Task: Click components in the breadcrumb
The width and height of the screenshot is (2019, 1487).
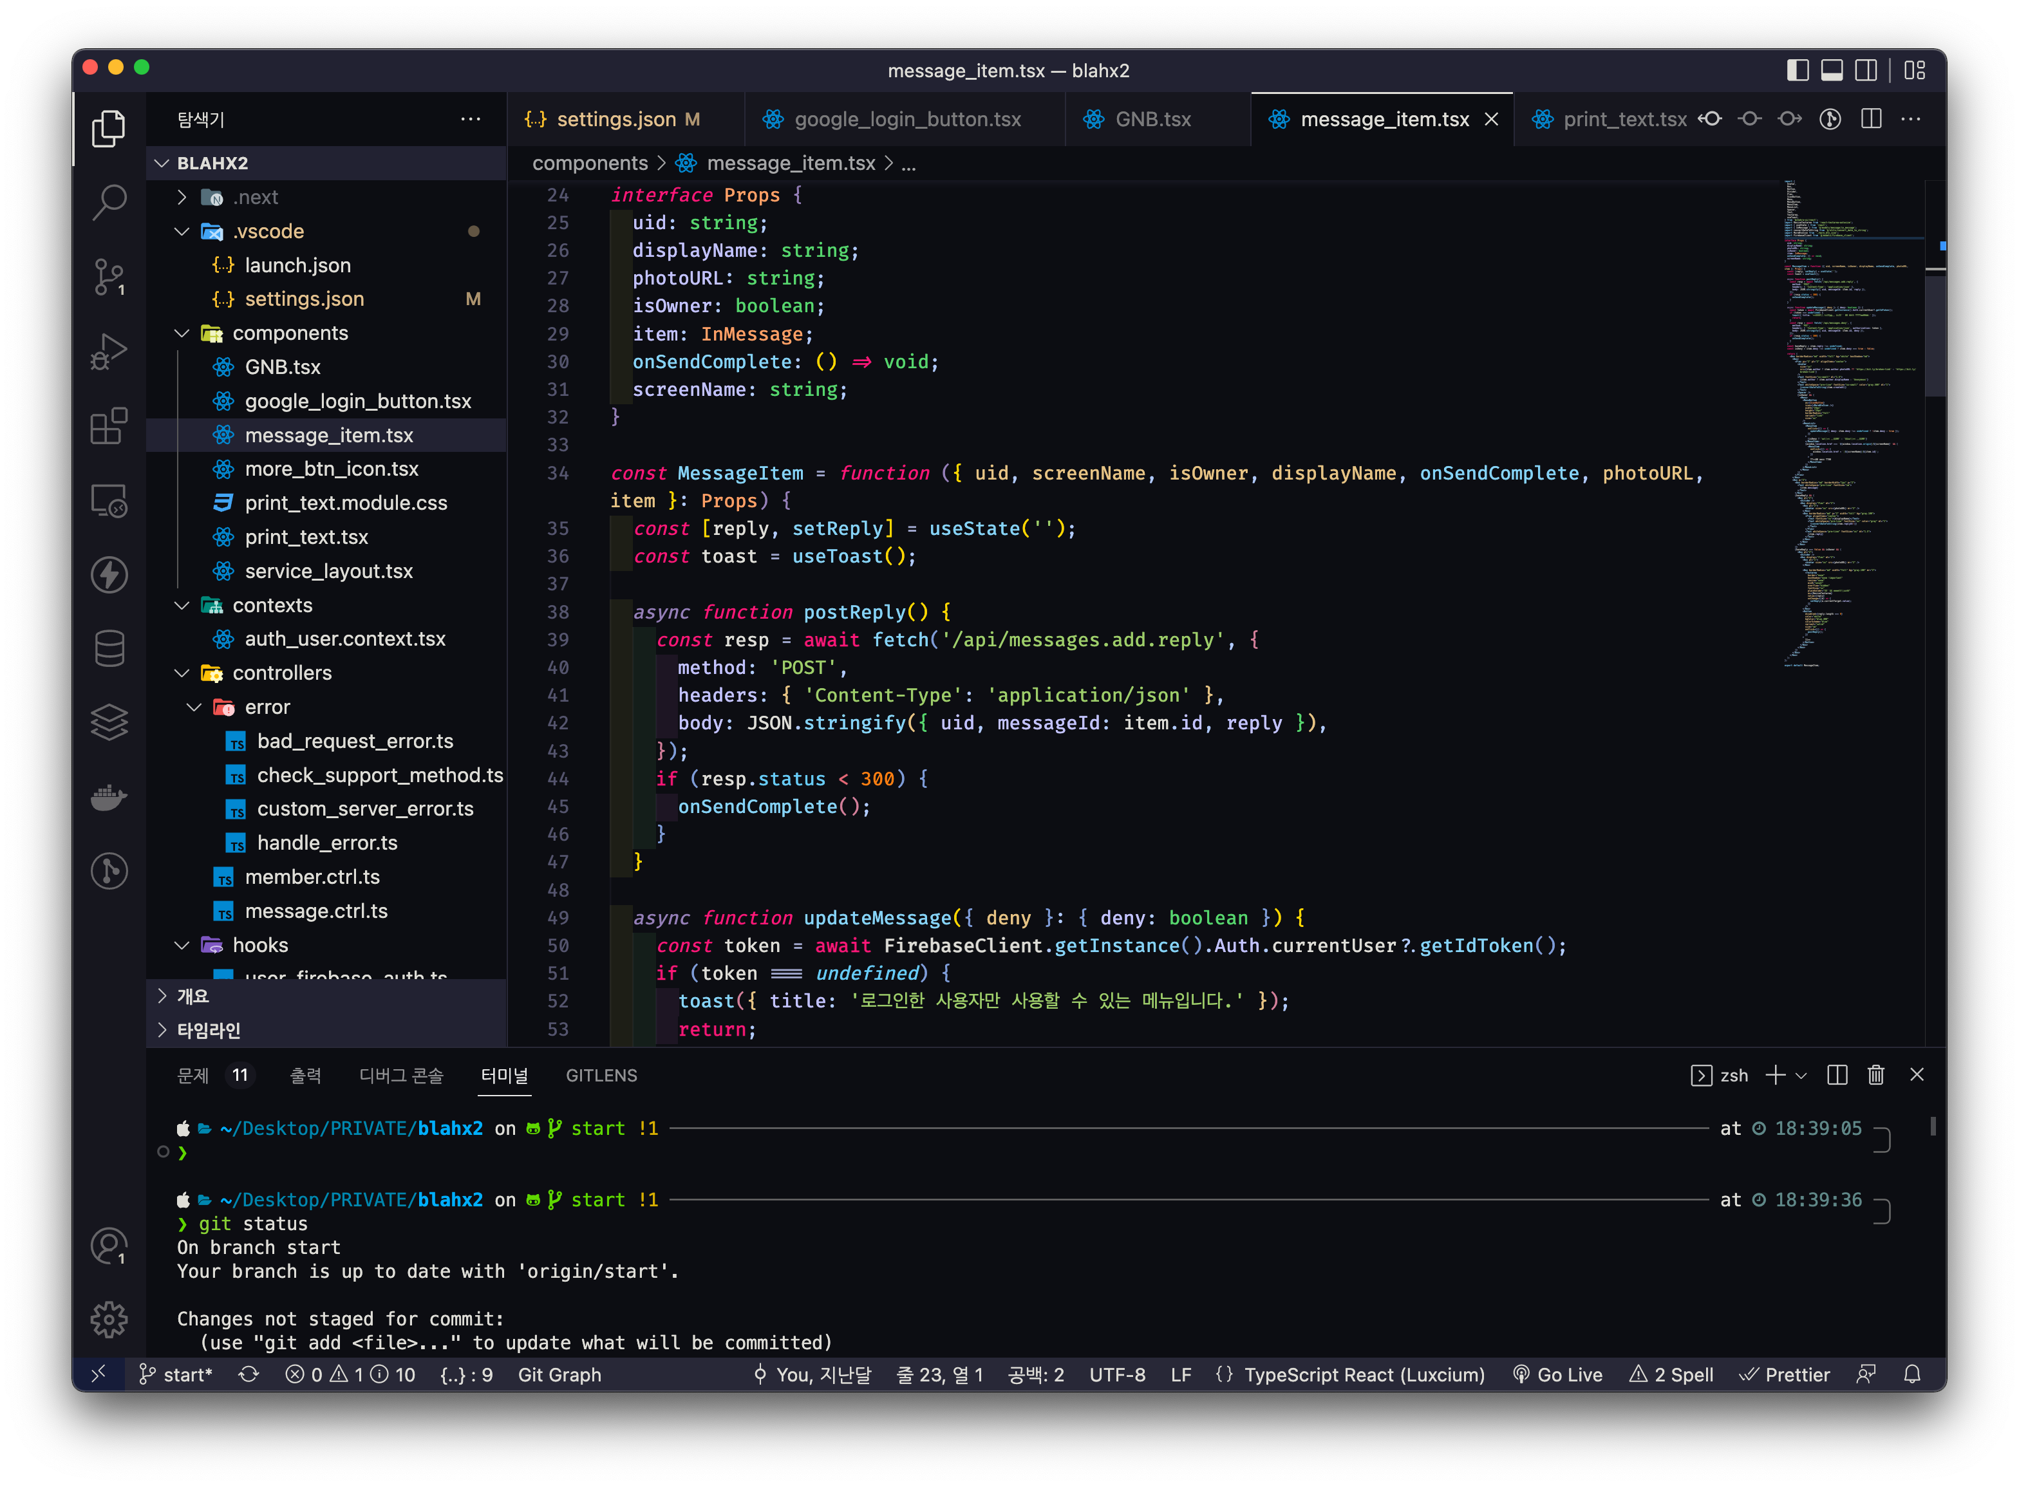Action: click(x=590, y=163)
